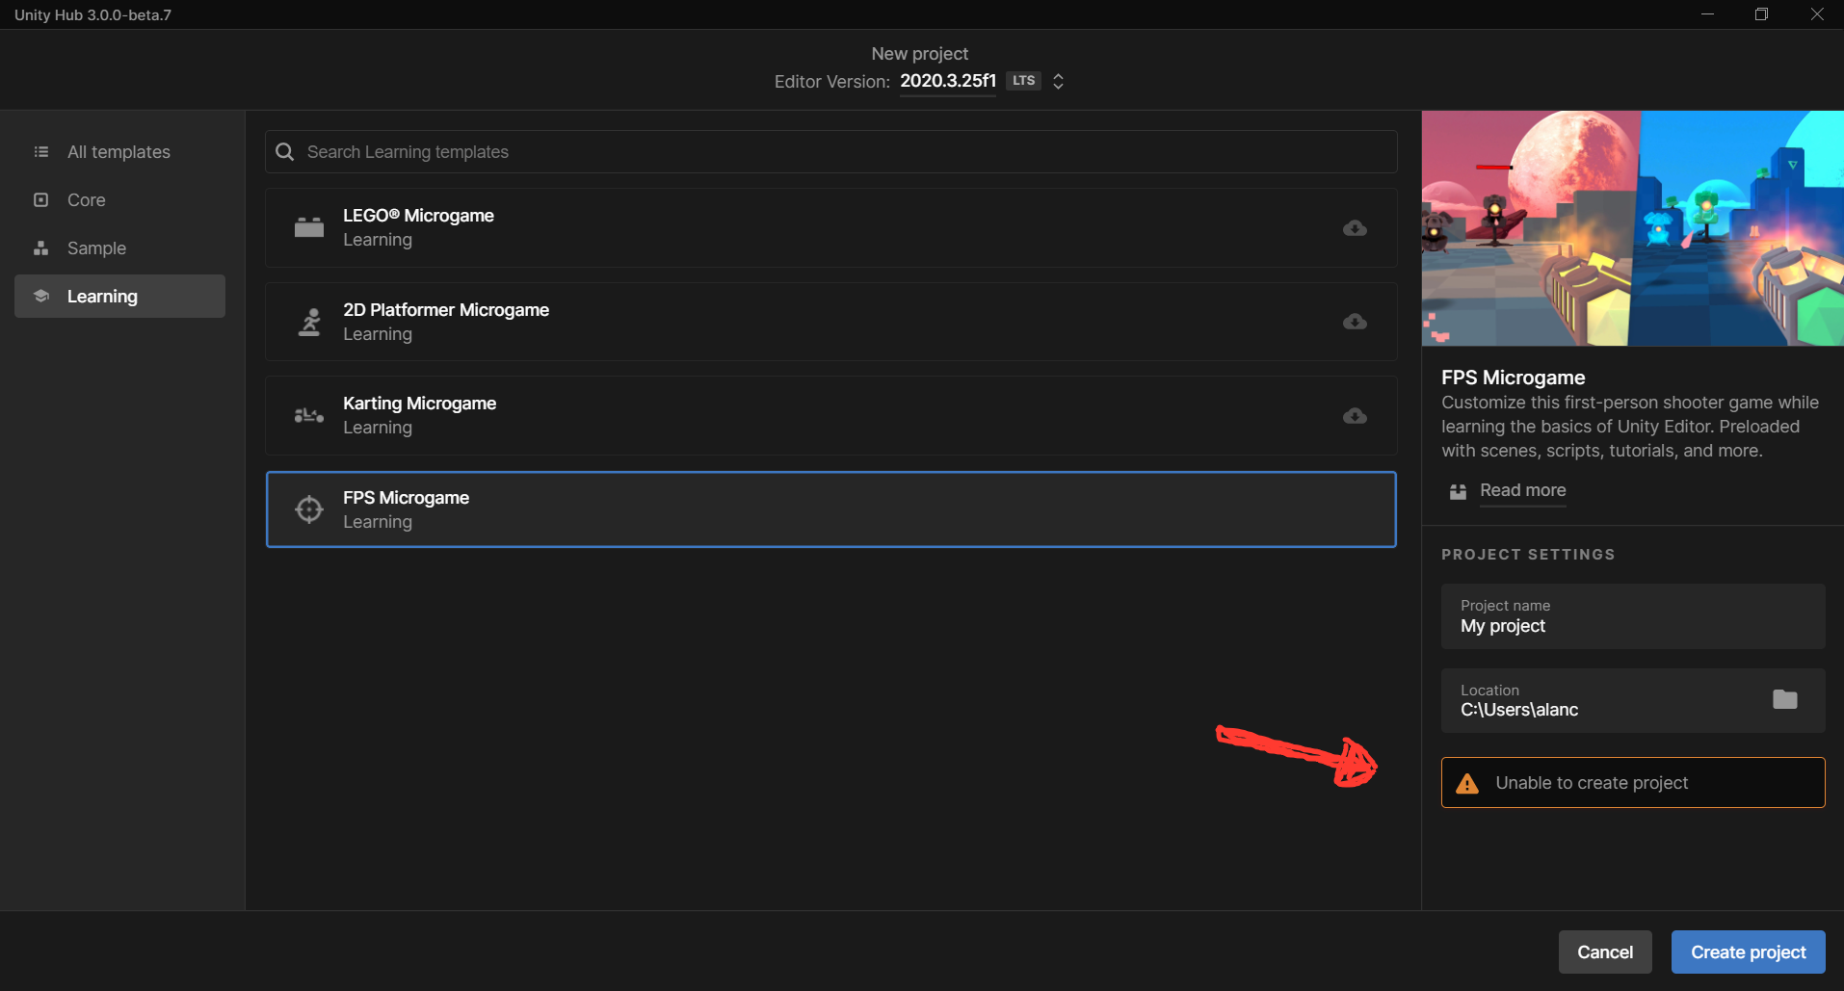
Task: Open the All templates category
Action: click(119, 152)
